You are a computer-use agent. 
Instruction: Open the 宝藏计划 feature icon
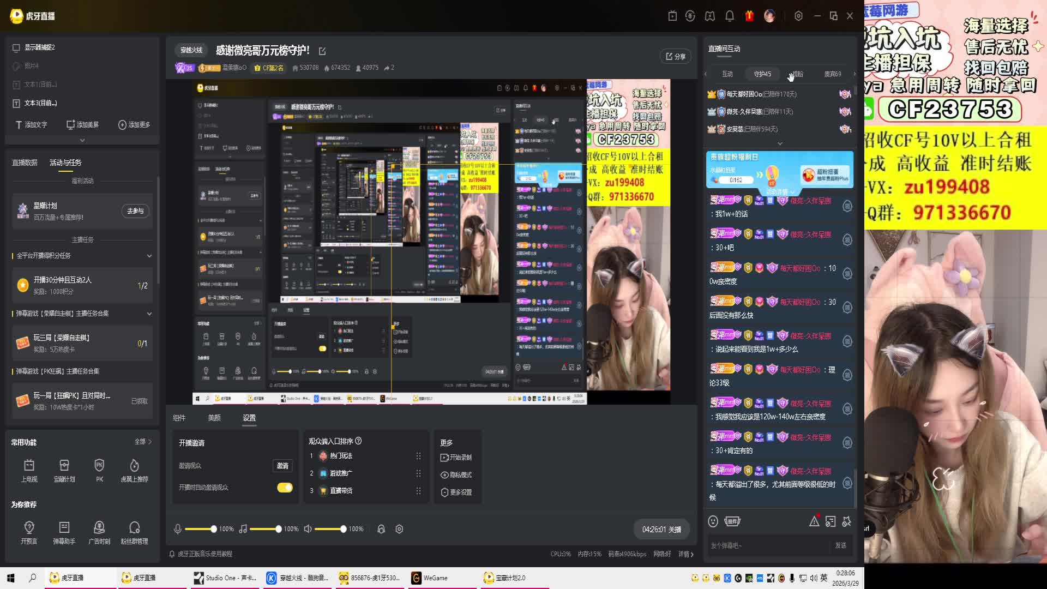point(64,465)
